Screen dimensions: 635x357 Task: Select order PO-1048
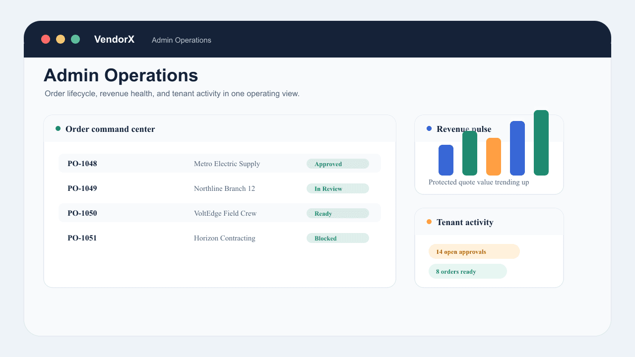click(x=82, y=164)
